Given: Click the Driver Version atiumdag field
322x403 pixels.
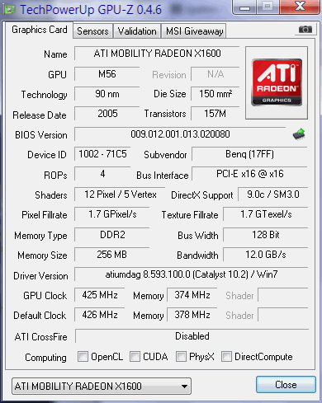Looking at the screenshot, I should coord(191,274).
